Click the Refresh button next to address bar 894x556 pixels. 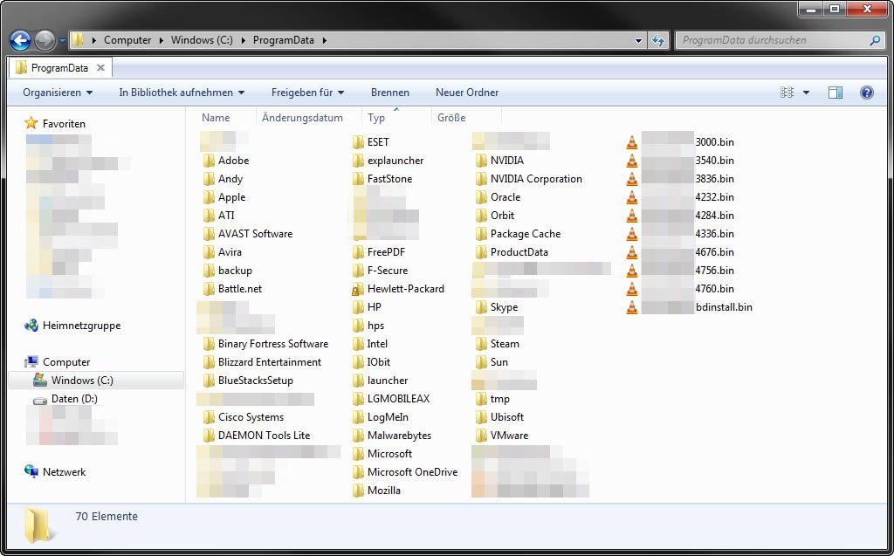point(658,40)
